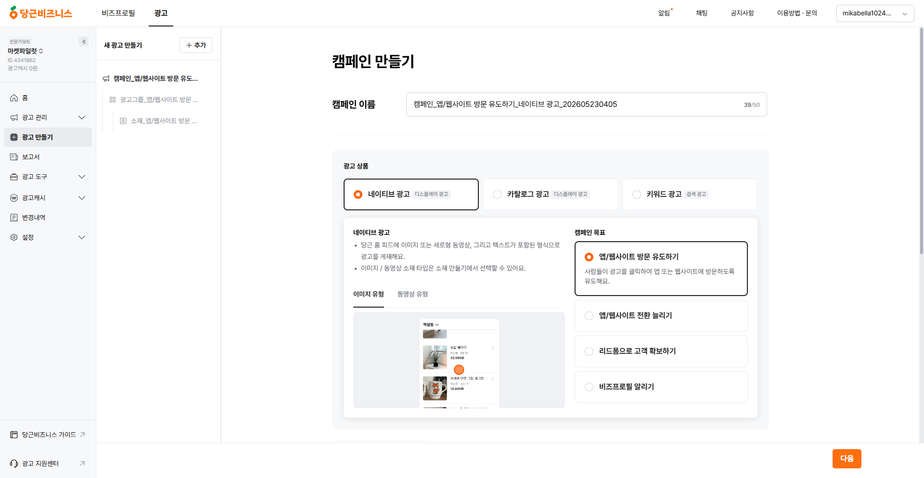924x478 pixels.
Task: Click the plant listing thumbnail in preview
Action: (435, 357)
